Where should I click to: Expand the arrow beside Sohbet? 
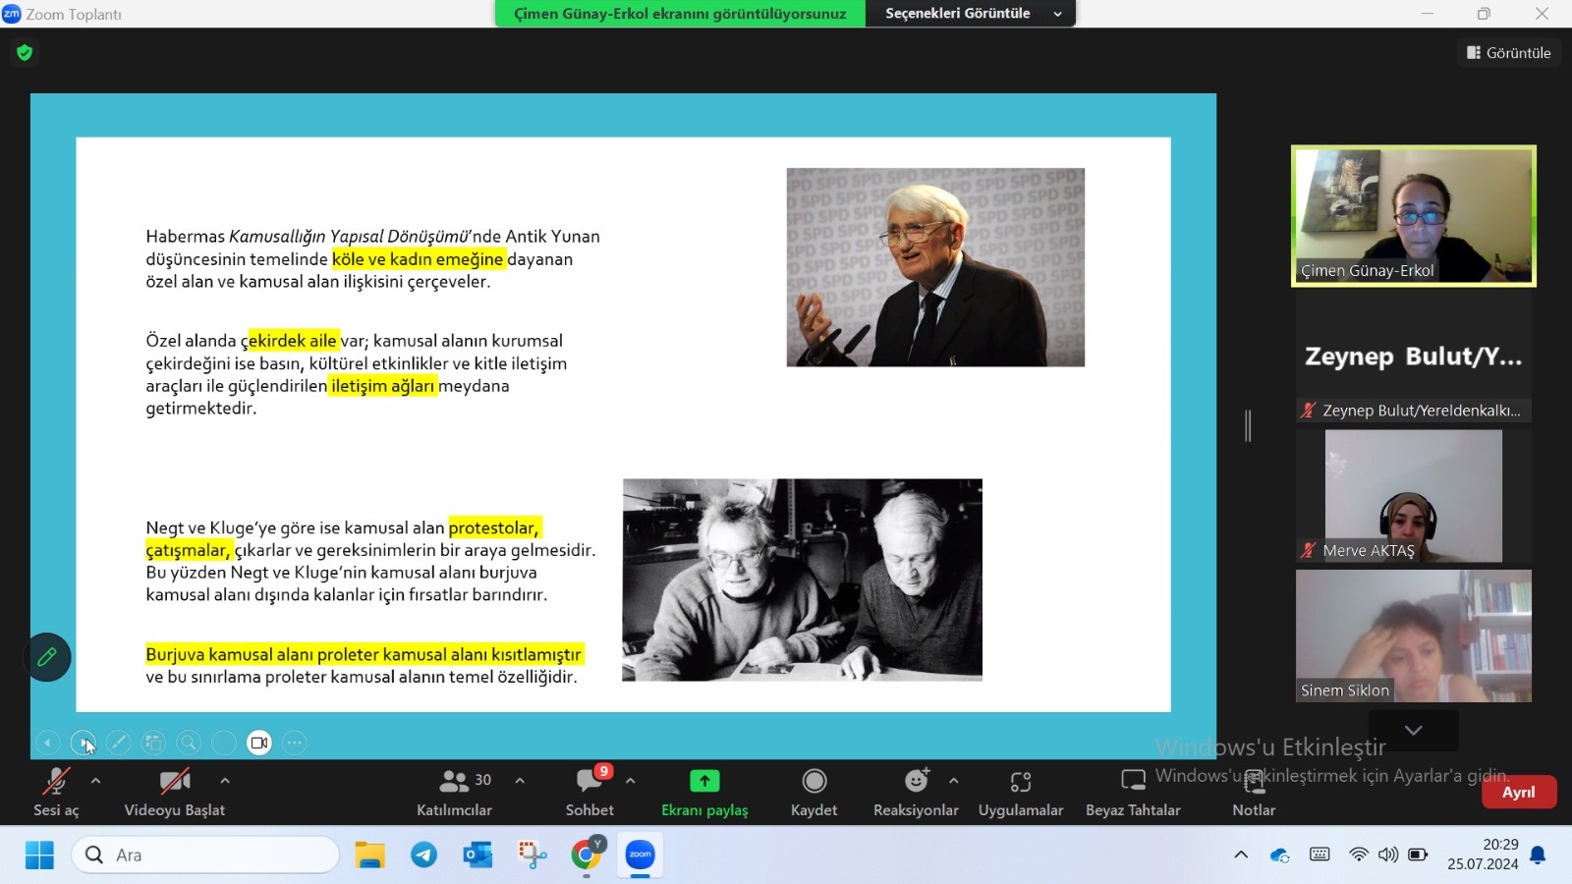(631, 781)
